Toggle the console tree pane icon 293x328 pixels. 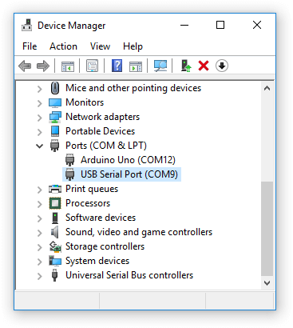point(68,66)
